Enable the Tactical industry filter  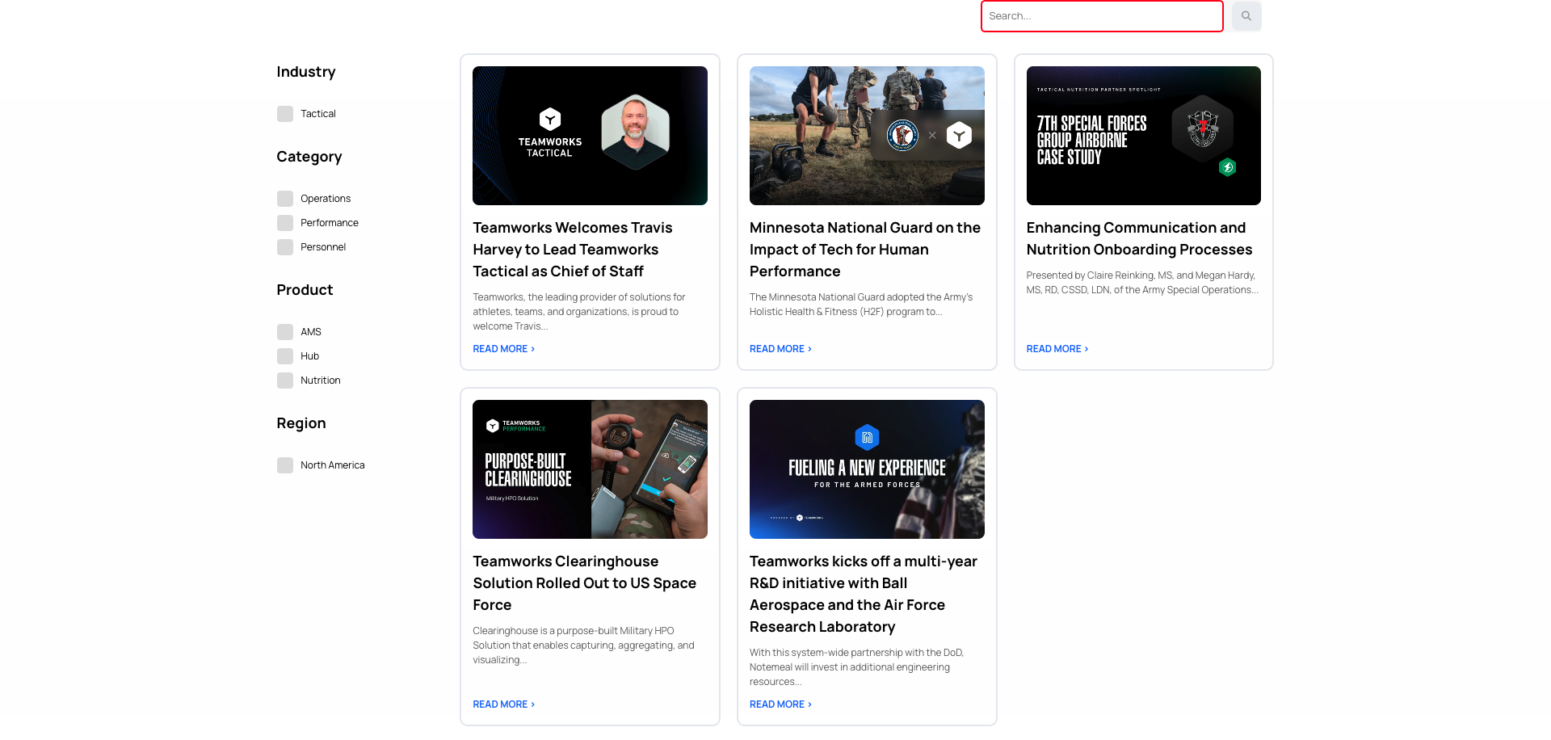pyautogui.click(x=284, y=113)
